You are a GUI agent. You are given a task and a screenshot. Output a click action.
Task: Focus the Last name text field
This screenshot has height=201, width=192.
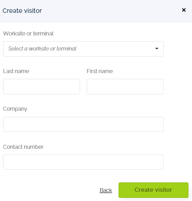pos(42,86)
